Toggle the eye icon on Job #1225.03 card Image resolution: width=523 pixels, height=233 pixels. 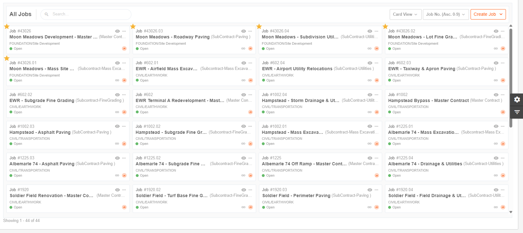(x=117, y=158)
